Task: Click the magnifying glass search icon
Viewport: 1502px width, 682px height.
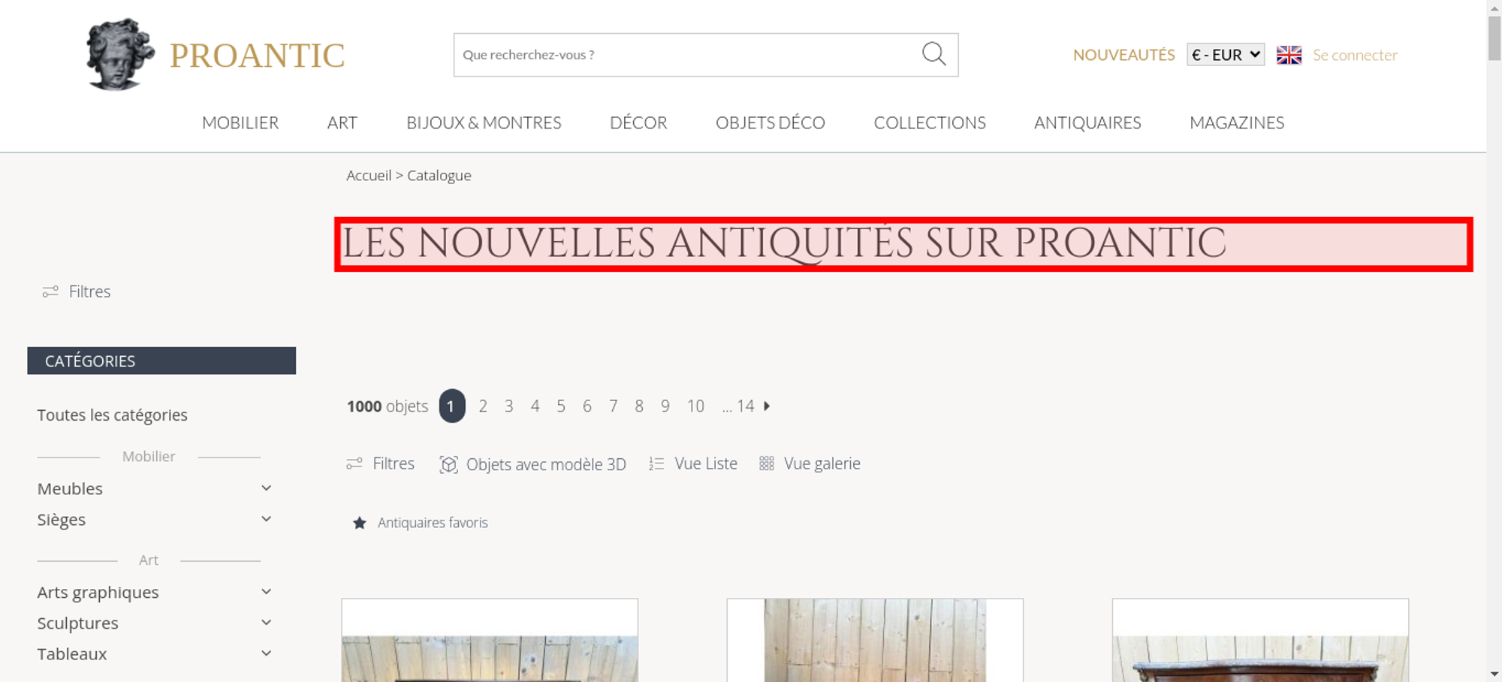Action: tap(933, 54)
